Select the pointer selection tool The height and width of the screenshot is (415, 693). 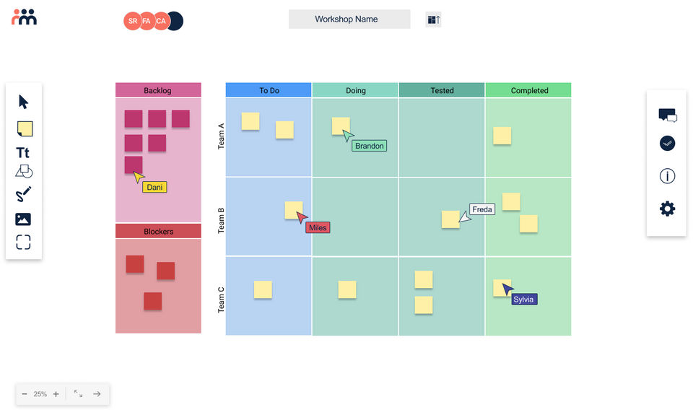[x=24, y=102]
